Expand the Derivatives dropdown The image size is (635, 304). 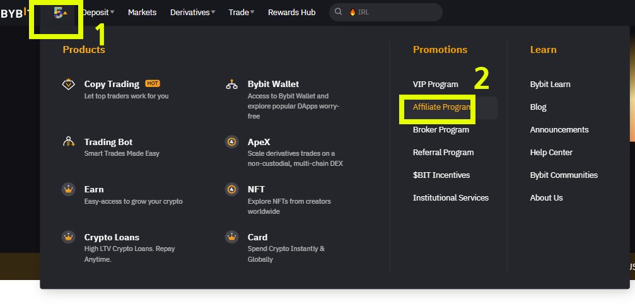[x=192, y=12]
